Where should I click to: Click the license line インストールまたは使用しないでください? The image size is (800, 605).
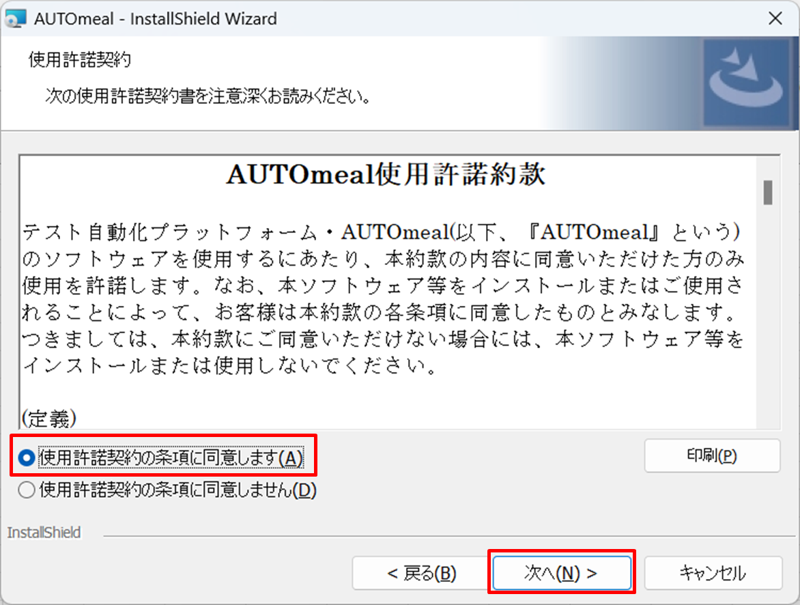click(229, 365)
